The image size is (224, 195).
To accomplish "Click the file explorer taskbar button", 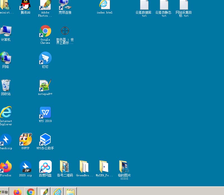I will point(70,192).
